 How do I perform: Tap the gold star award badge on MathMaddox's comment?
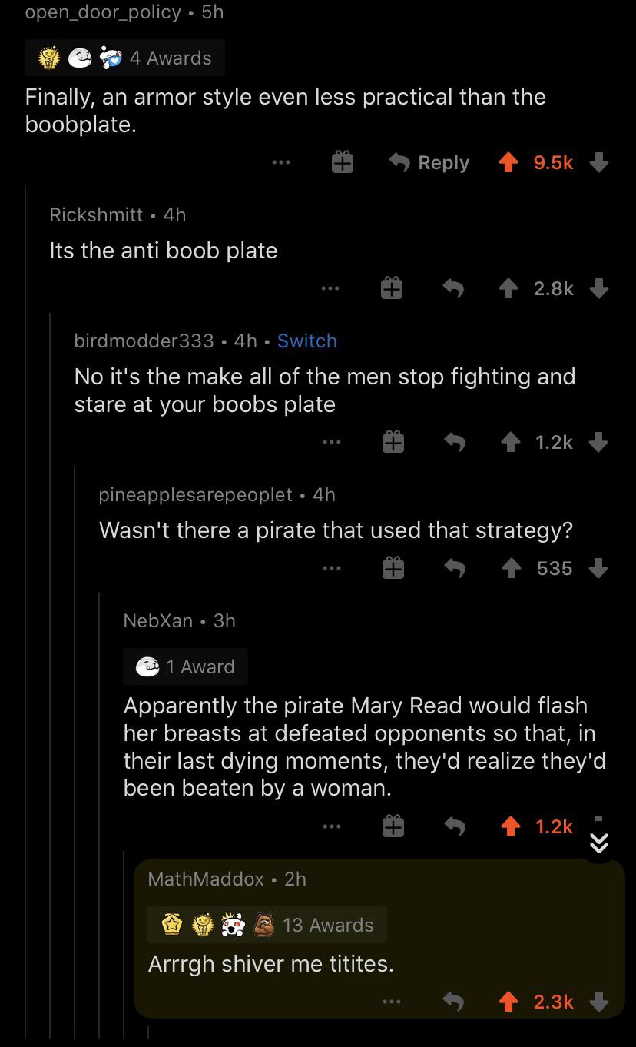click(x=172, y=925)
